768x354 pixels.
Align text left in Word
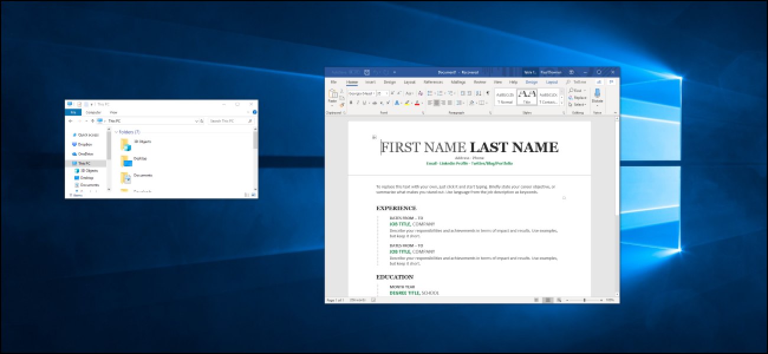pyautogui.click(x=429, y=103)
